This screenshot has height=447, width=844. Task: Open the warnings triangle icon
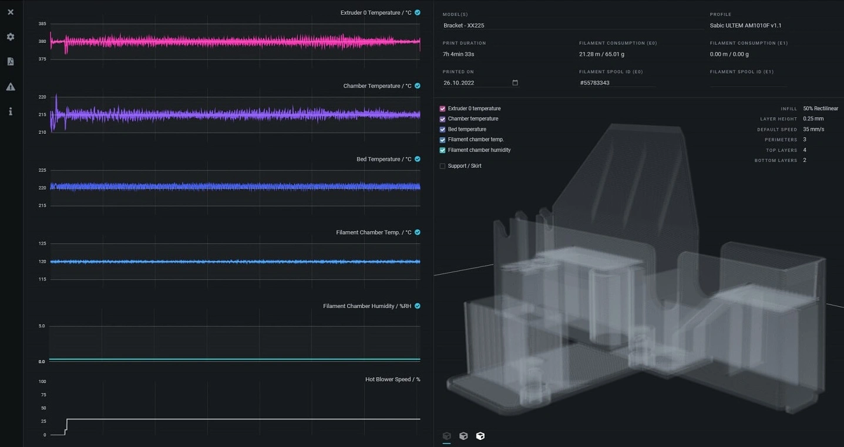(x=11, y=87)
